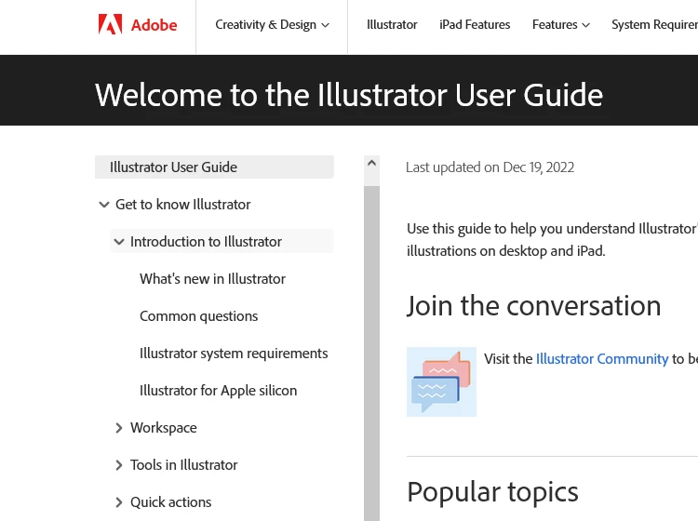Click the Adobe wordmark text
Screen dimensions: 698x521
pos(154,25)
